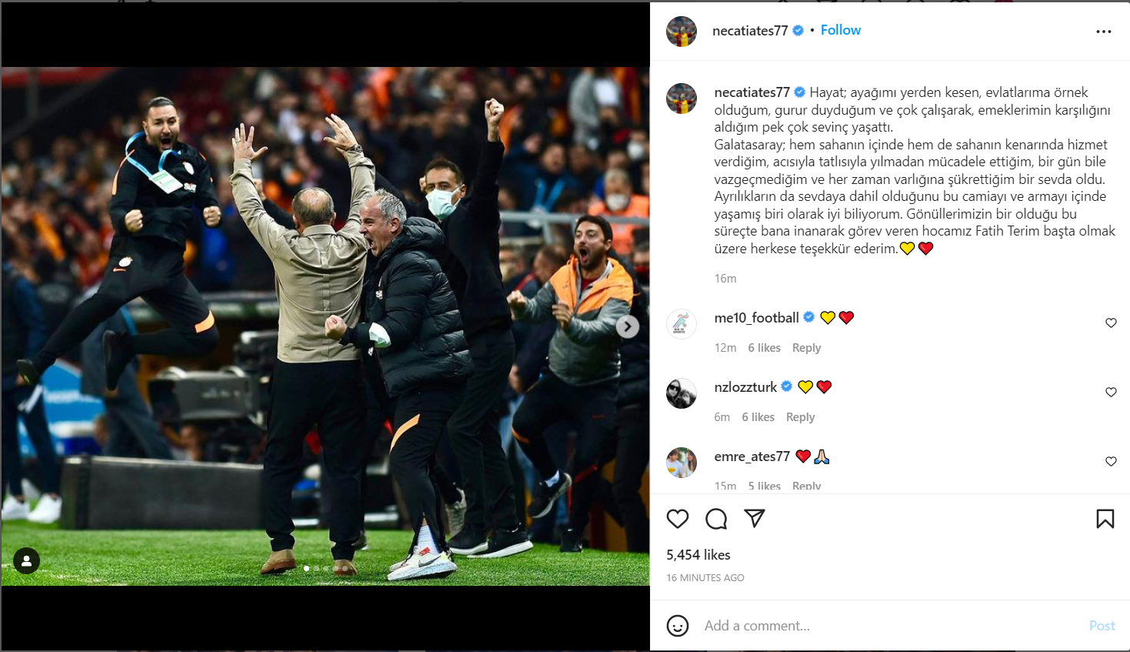This screenshot has width=1130, height=652.
Task: Reply to me10_football's comment
Action: coord(806,348)
